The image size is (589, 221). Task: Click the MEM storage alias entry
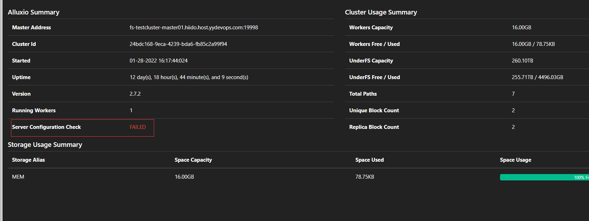click(18, 177)
